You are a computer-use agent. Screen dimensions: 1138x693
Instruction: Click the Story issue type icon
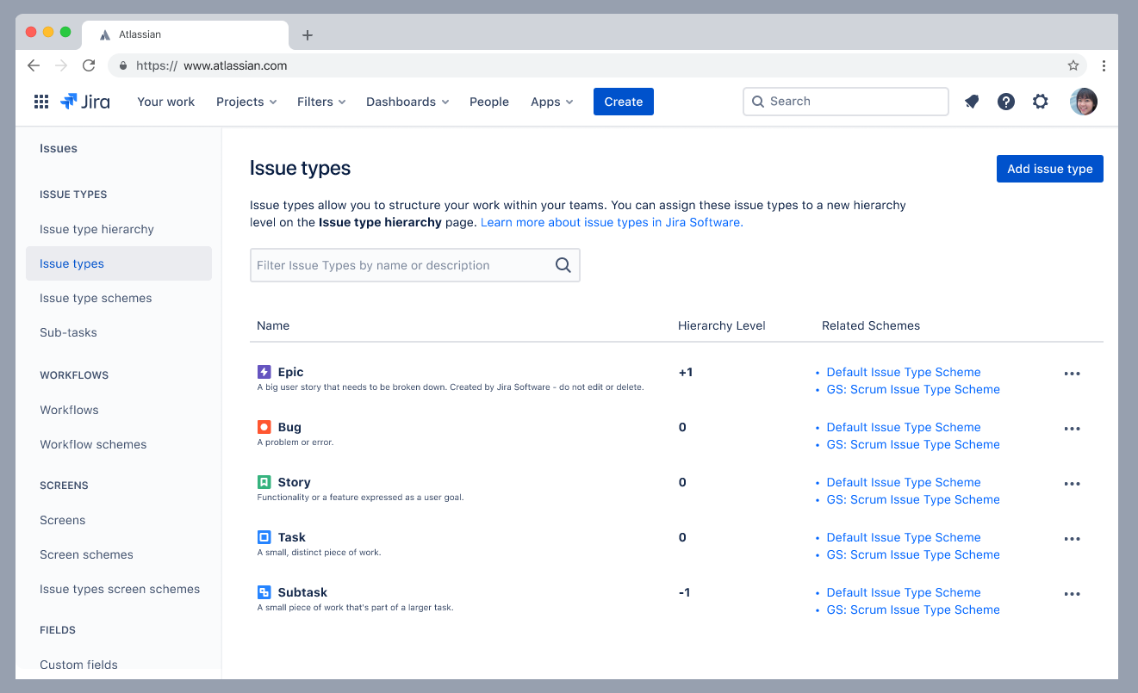(264, 481)
